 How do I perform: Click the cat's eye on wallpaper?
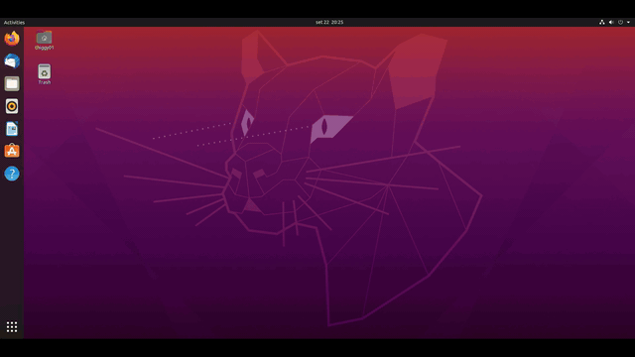330,128
